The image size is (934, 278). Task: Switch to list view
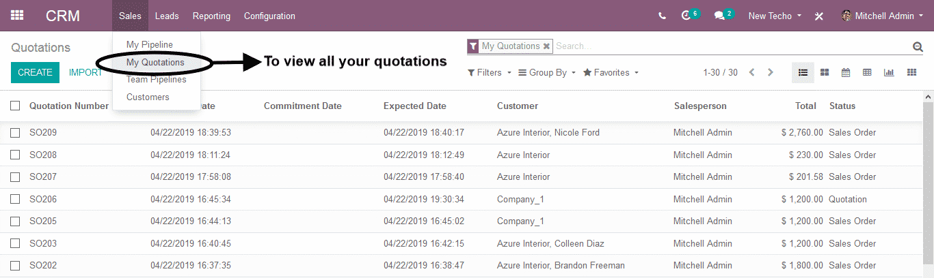pos(803,72)
